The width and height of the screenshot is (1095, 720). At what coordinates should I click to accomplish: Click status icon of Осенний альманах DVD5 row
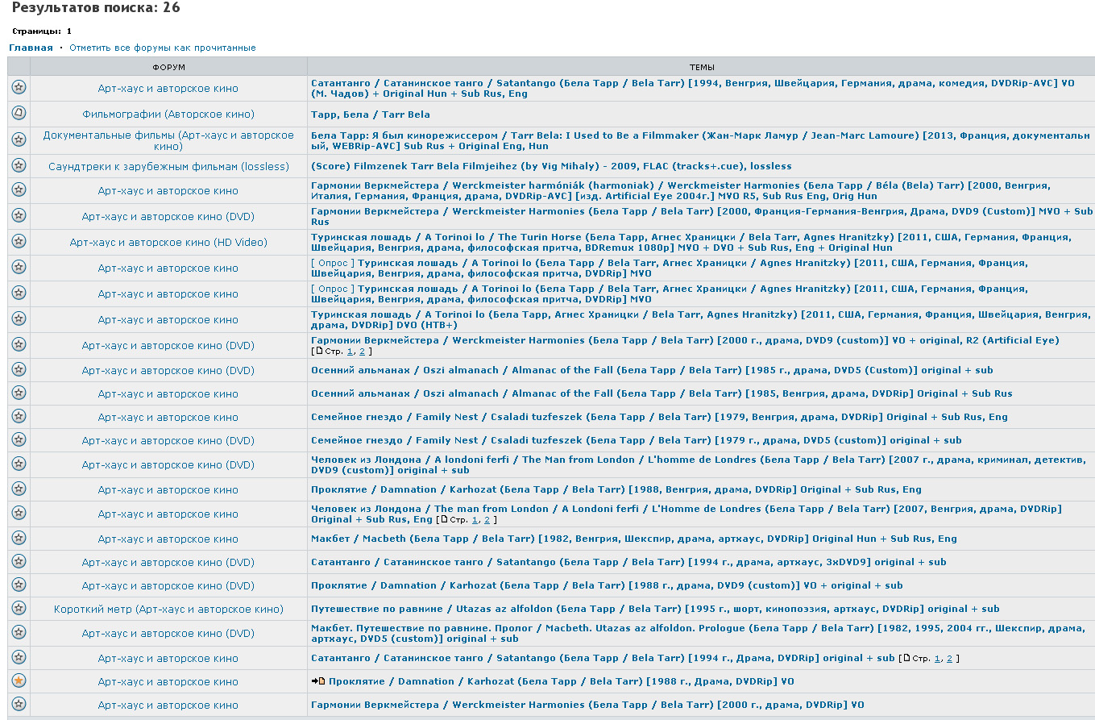click(19, 370)
